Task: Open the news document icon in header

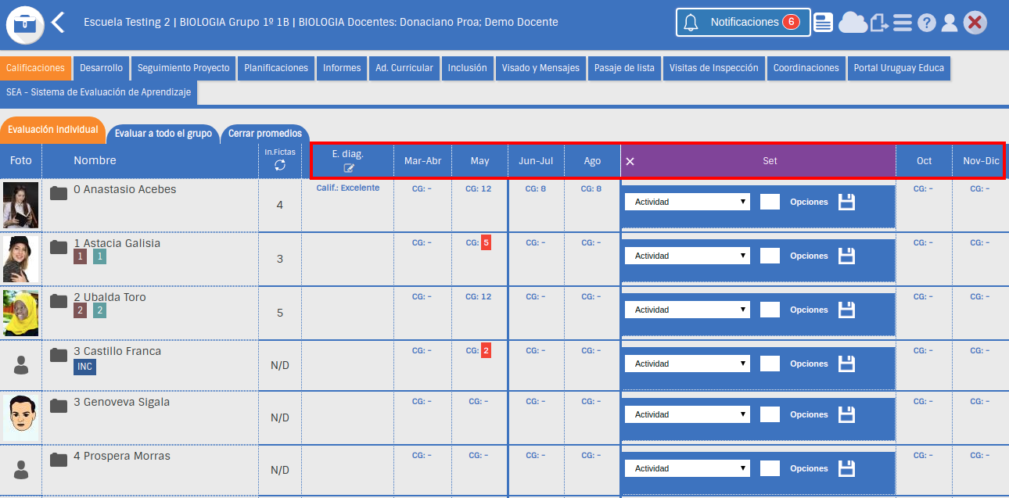Action: pyautogui.click(x=823, y=23)
